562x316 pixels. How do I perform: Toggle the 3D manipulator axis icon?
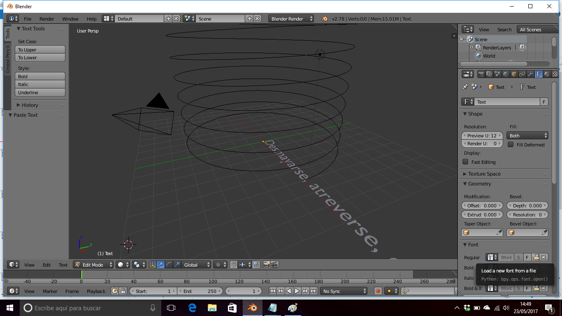tap(153, 265)
